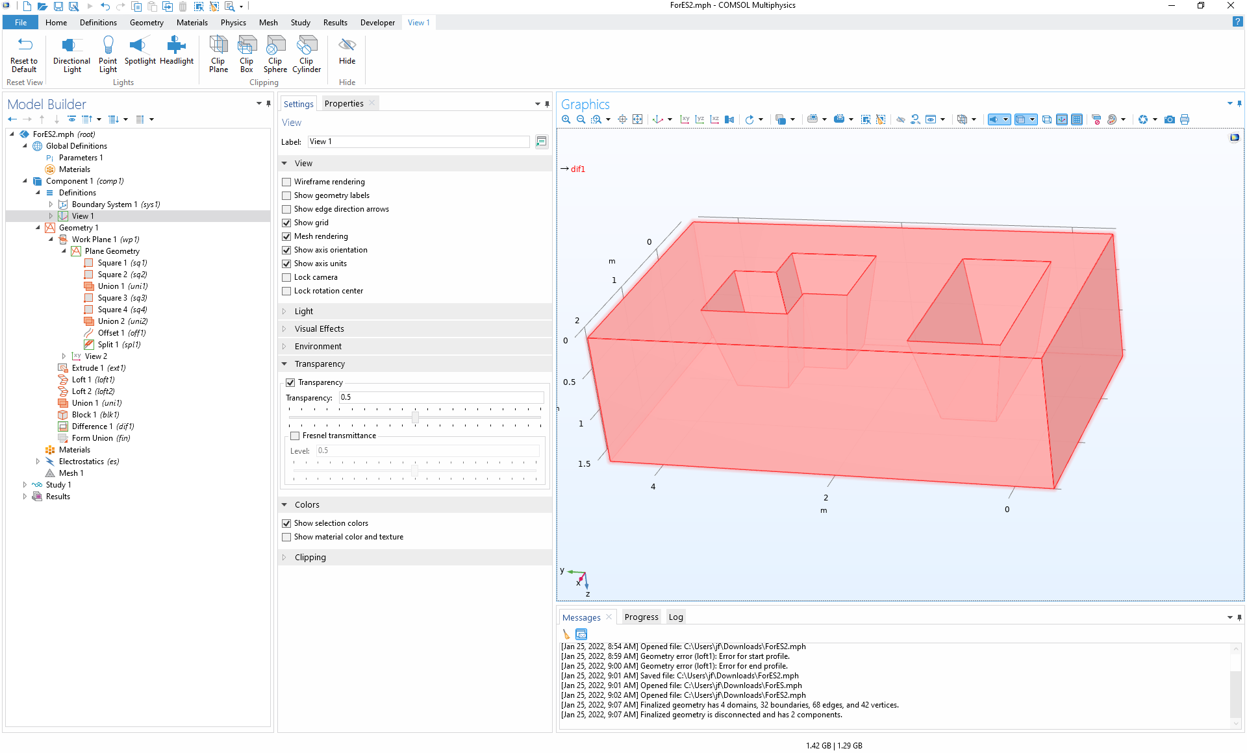The height and width of the screenshot is (753, 1247).
Task: Uncheck the Show grid option
Action: [x=286, y=223]
